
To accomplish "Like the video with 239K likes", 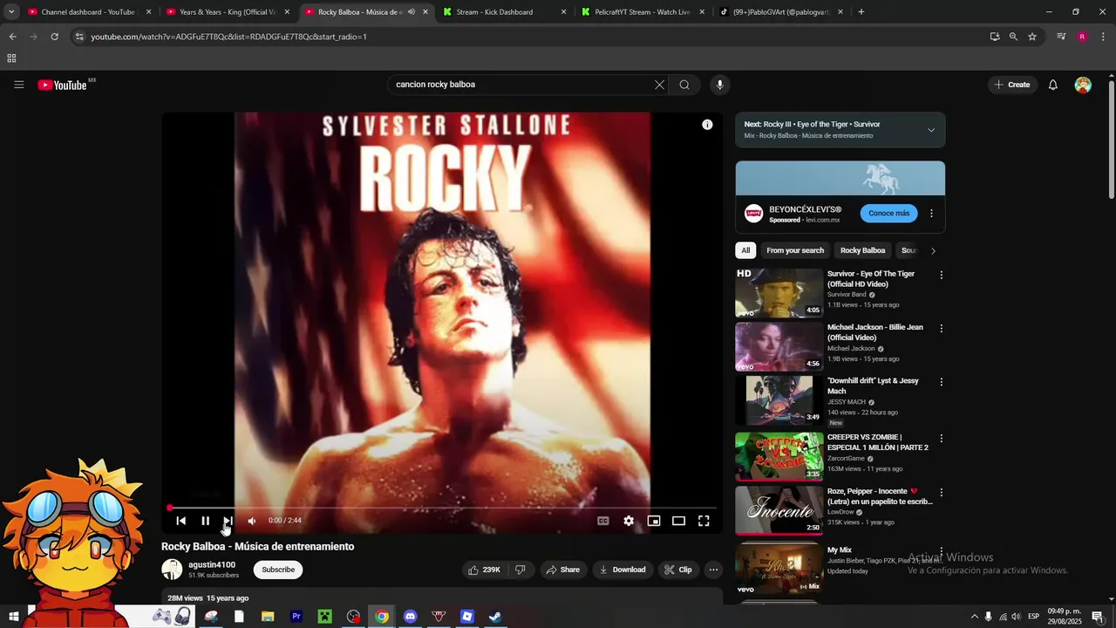I will (484, 570).
